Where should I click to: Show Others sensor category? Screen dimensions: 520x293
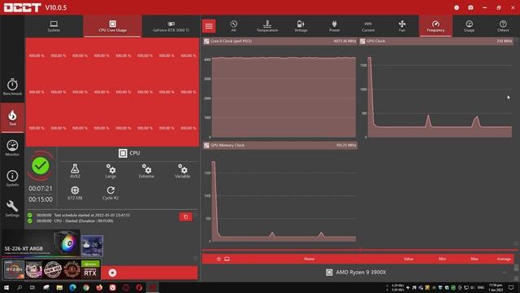coord(503,26)
